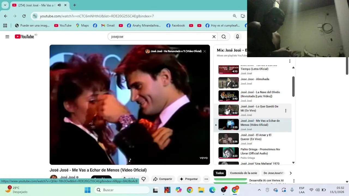Open the Gmail bookmark
The width and height of the screenshot is (349, 196).
(108, 25)
